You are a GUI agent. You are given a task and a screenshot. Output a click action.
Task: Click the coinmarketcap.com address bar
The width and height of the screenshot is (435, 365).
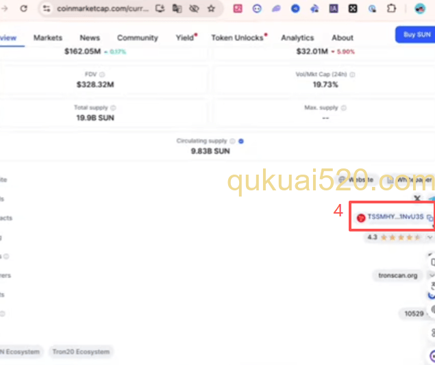103,9
